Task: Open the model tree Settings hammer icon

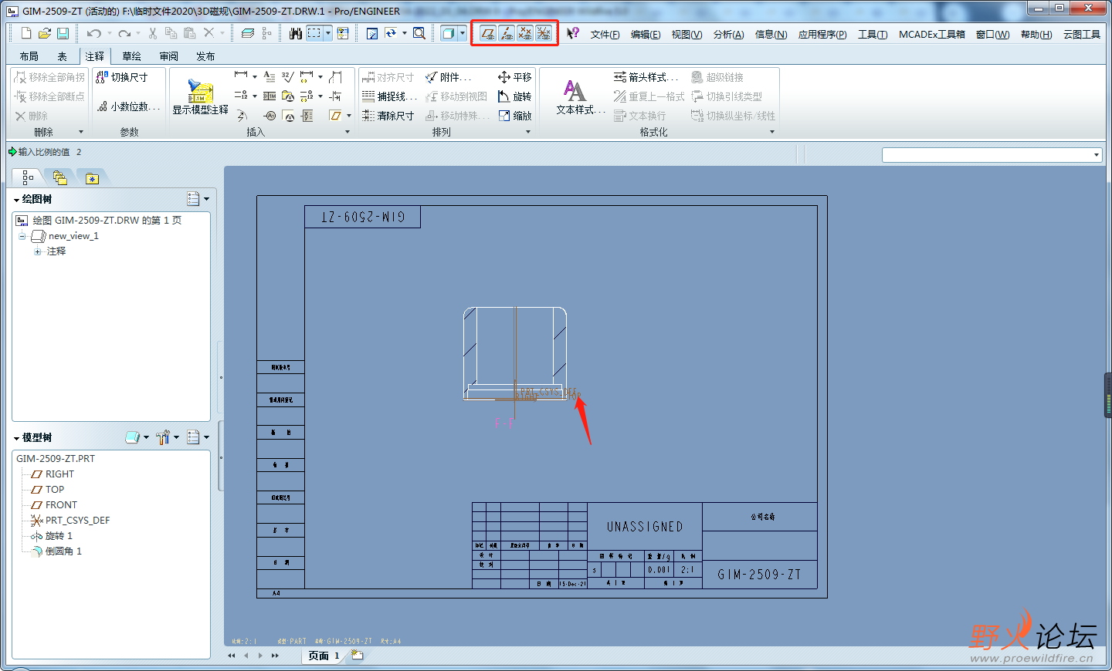Action: pos(162,437)
